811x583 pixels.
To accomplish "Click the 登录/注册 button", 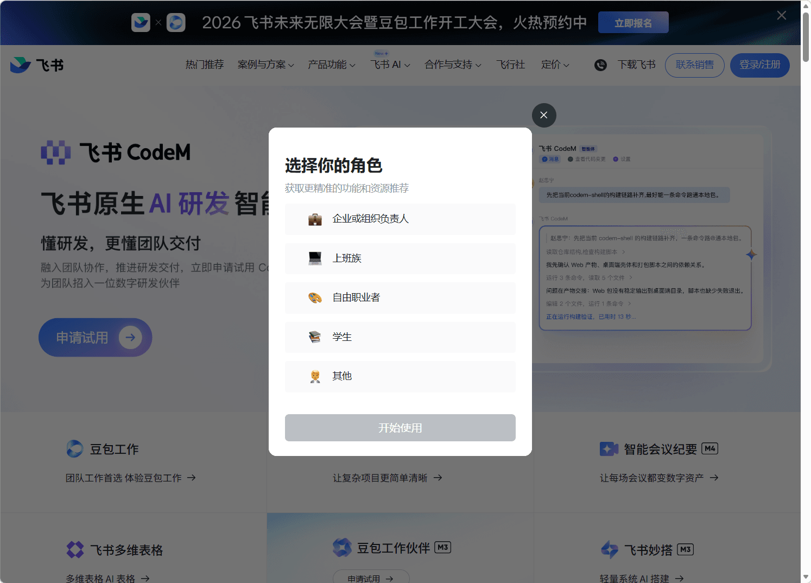I will (760, 65).
